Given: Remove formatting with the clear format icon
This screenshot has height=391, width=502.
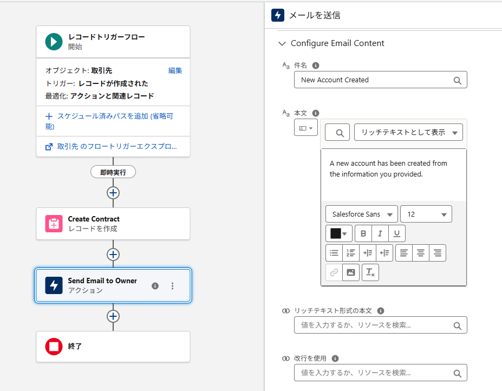Looking at the screenshot, I should point(370,272).
